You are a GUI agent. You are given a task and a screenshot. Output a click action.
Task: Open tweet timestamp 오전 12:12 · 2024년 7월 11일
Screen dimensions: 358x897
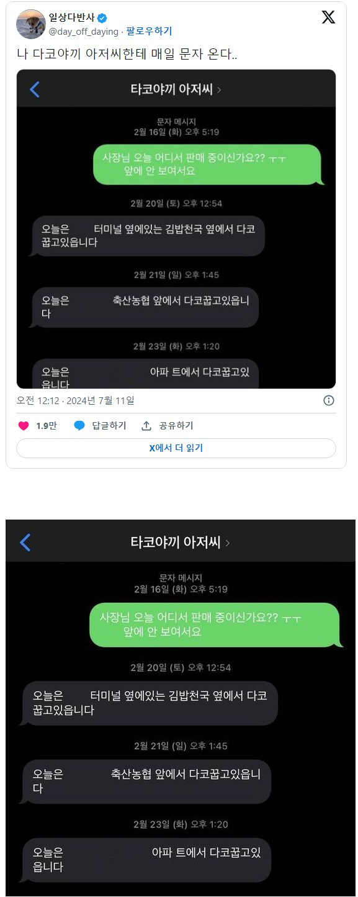(76, 401)
